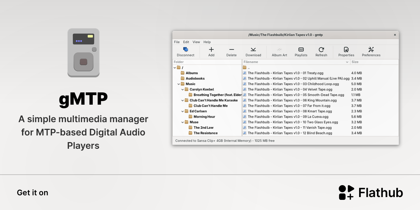Select the Breathing Together folder

tap(217, 95)
